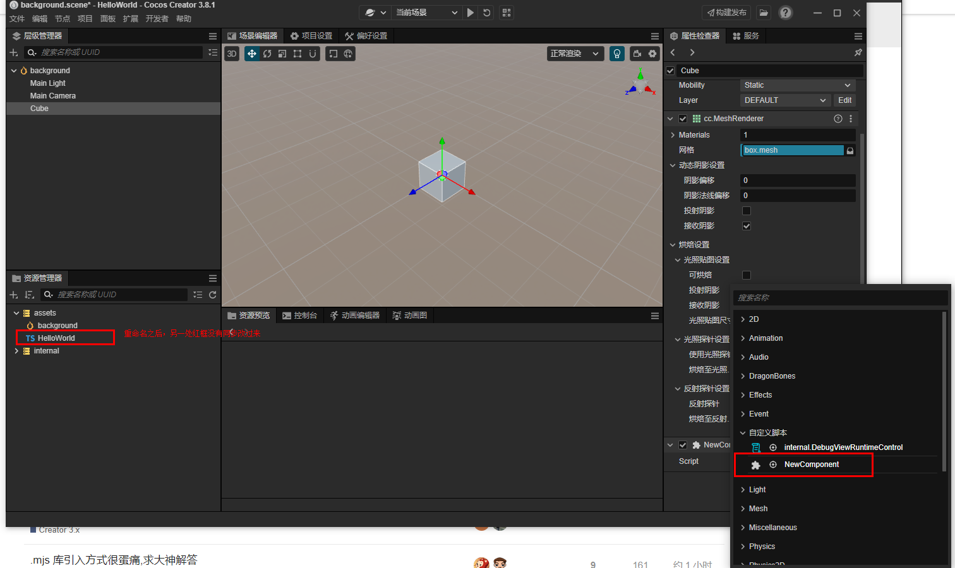Image resolution: width=955 pixels, height=568 pixels.
Task: Click the add node plus icon
Action: [13, 52]
